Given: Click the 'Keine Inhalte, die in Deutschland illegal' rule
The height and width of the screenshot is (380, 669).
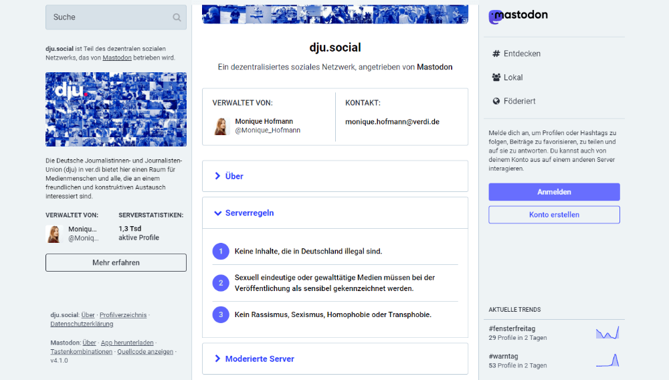Looking at the screenshot, I should (x=308, y=251).
